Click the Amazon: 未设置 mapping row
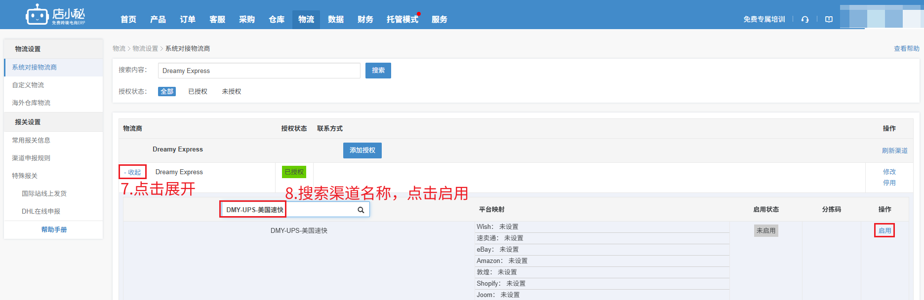924x300 pixels. (602, 261)
